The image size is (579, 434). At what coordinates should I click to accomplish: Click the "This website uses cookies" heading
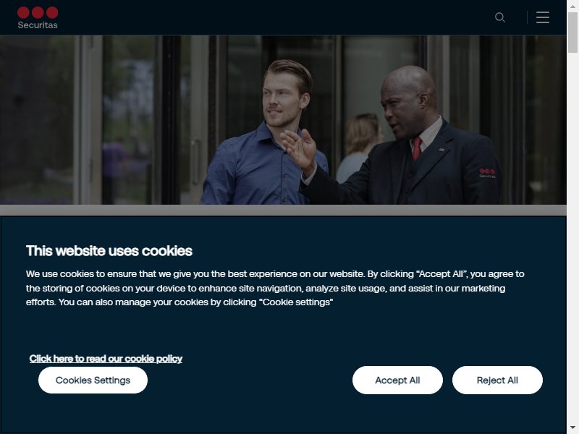tap(109, 251)
